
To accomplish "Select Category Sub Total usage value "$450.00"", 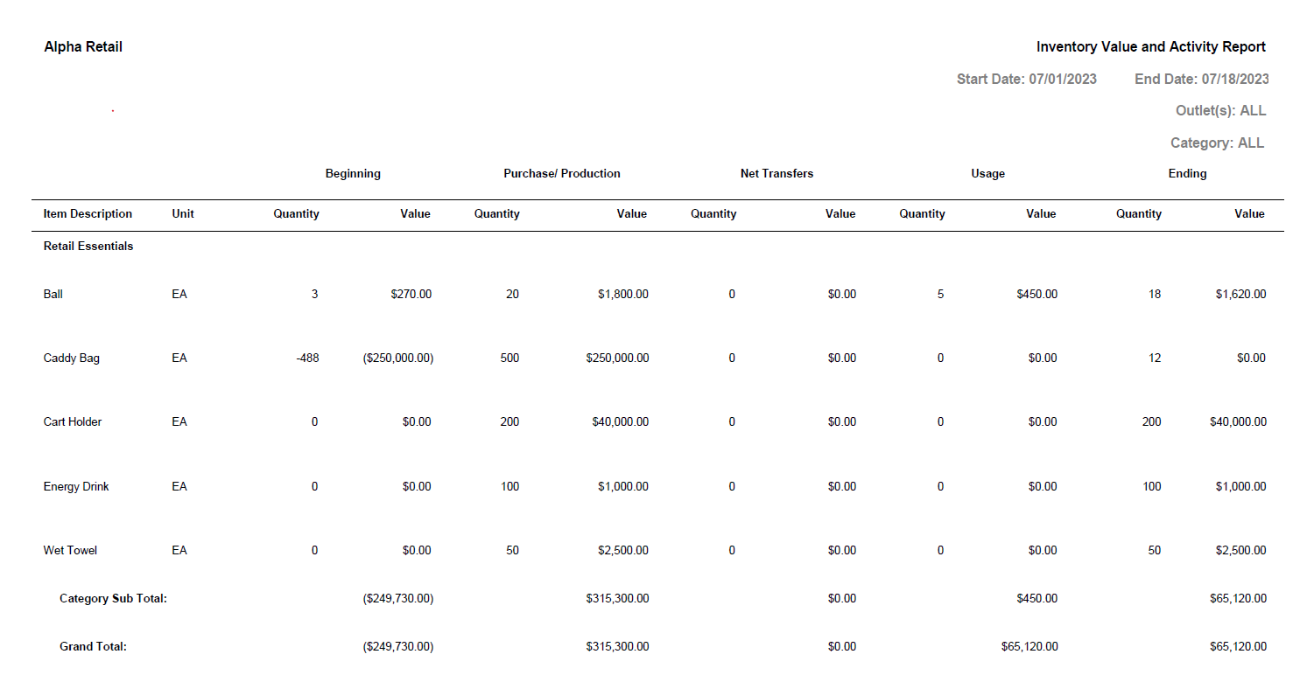I will coord(1036,599).
